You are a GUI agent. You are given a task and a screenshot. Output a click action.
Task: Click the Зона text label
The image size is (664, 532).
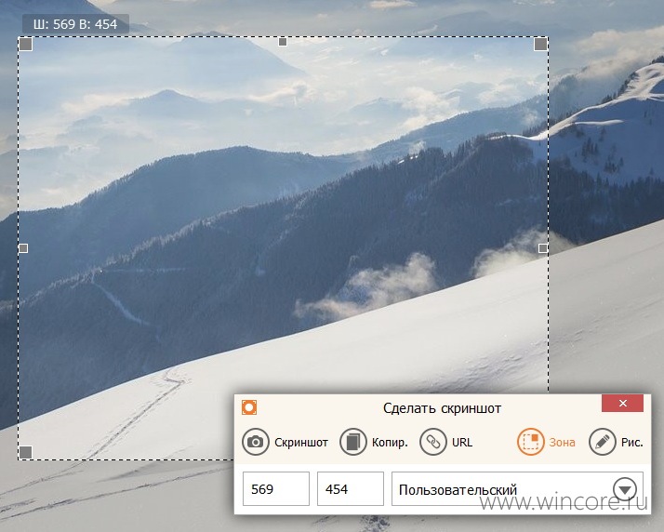[562, 443]
